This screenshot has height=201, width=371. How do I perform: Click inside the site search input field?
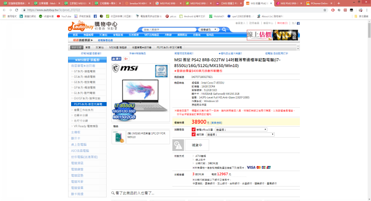click(169, 29)
